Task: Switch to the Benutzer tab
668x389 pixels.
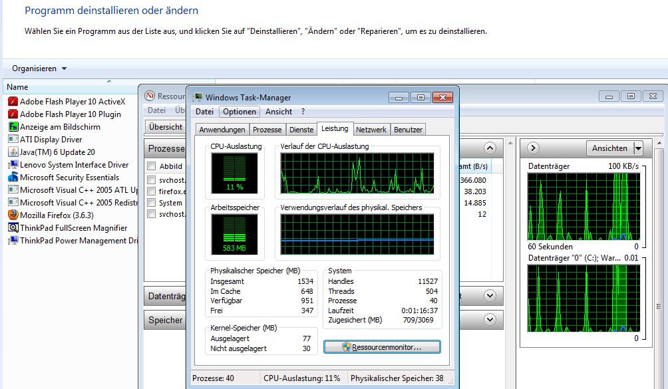Action: click(408, 130)
